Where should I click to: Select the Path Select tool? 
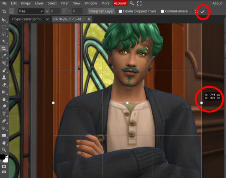pos(4,128)
